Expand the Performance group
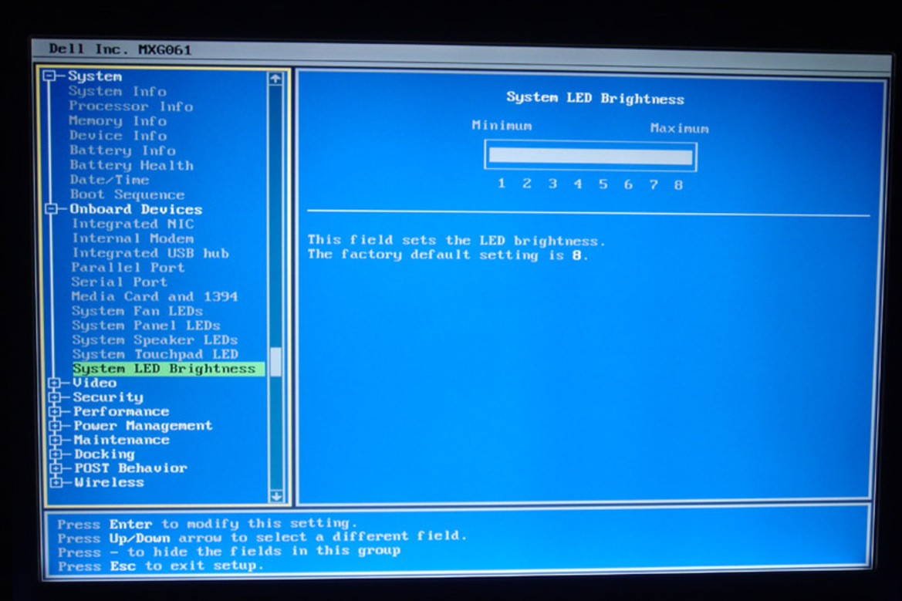The height and width of the screenshot is (601, 902). click(56, 411)
